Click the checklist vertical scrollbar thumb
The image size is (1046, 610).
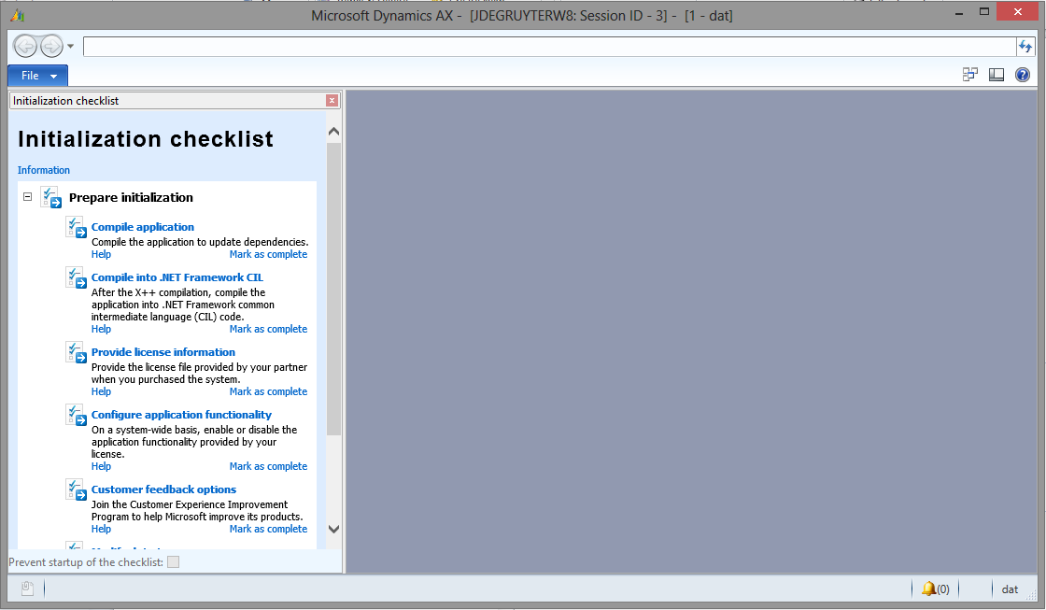334,289
